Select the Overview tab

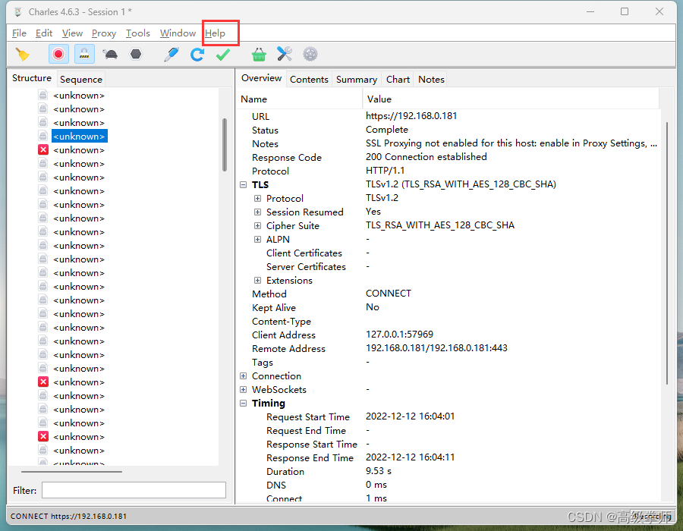(x=261, y=78)
